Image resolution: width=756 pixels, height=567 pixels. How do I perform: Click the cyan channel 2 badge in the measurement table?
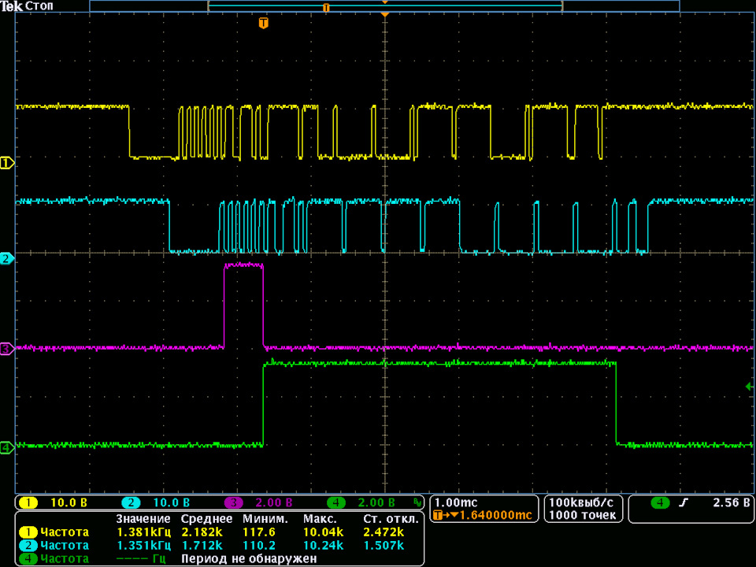(x=28, y=545)
